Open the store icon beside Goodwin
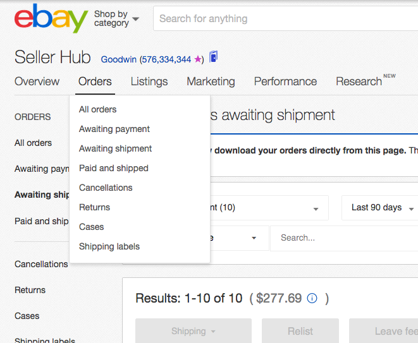The width and height of the screenshot is (418, 343). coord(213,56)
